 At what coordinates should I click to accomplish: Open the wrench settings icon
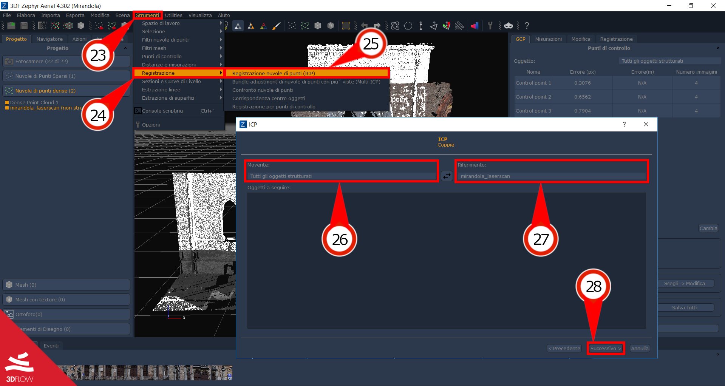click(490, 26)
